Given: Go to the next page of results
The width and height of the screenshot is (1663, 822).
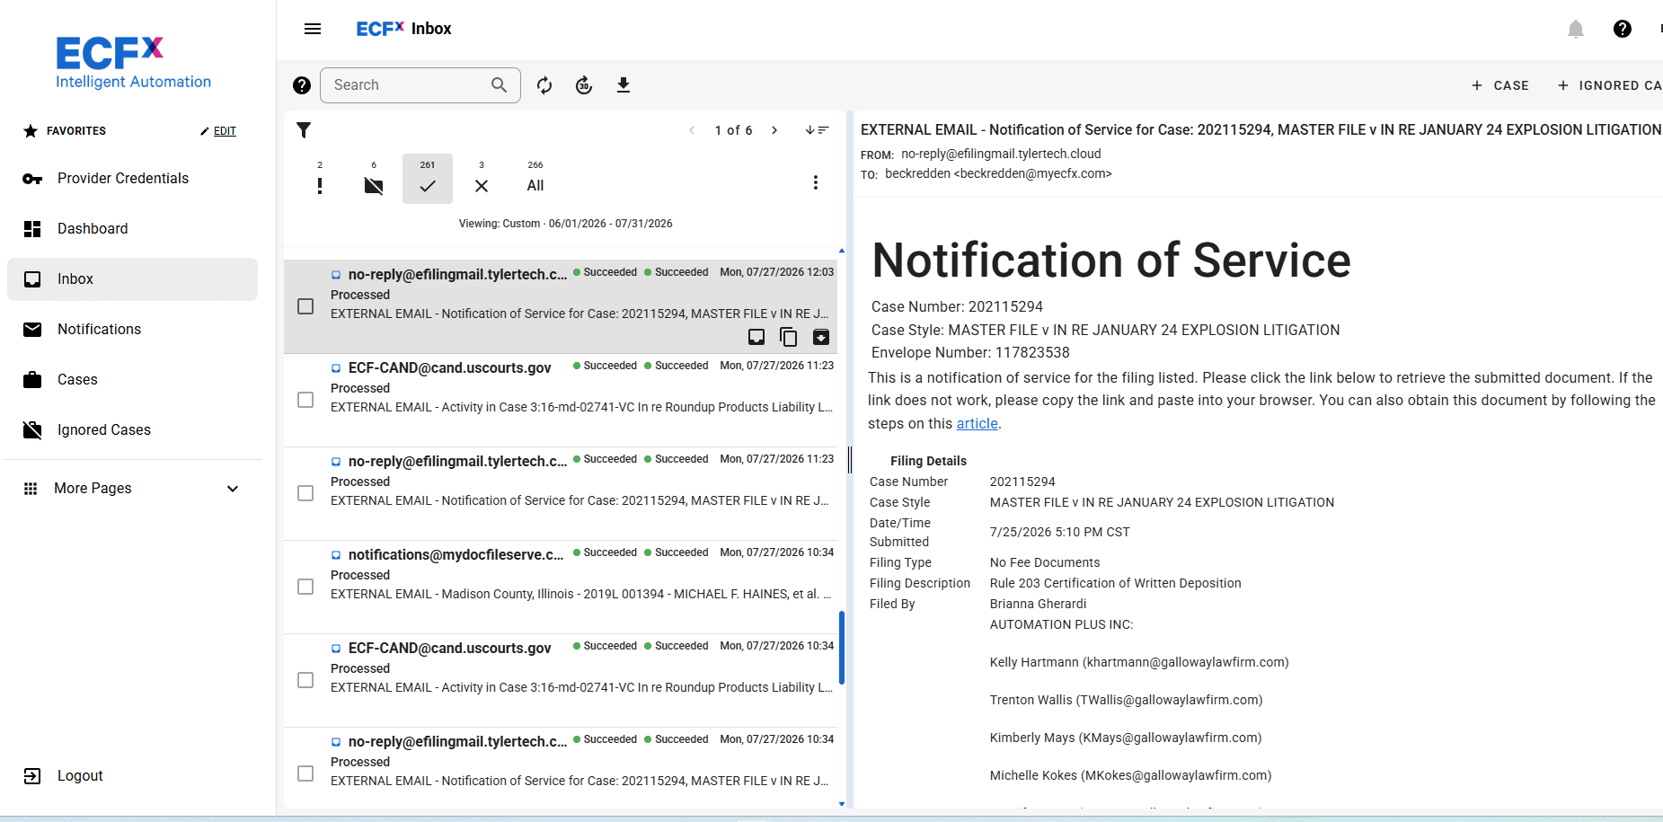Looking at the screenshot, I should coord(774,130).
